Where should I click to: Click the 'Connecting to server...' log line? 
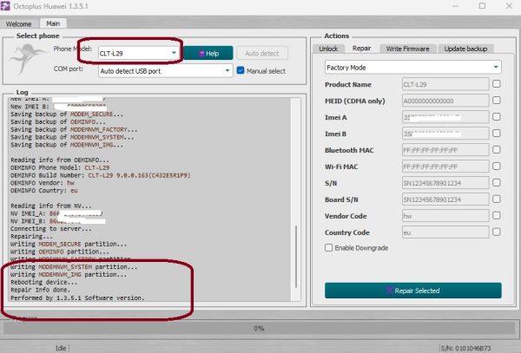pos(50,229)
